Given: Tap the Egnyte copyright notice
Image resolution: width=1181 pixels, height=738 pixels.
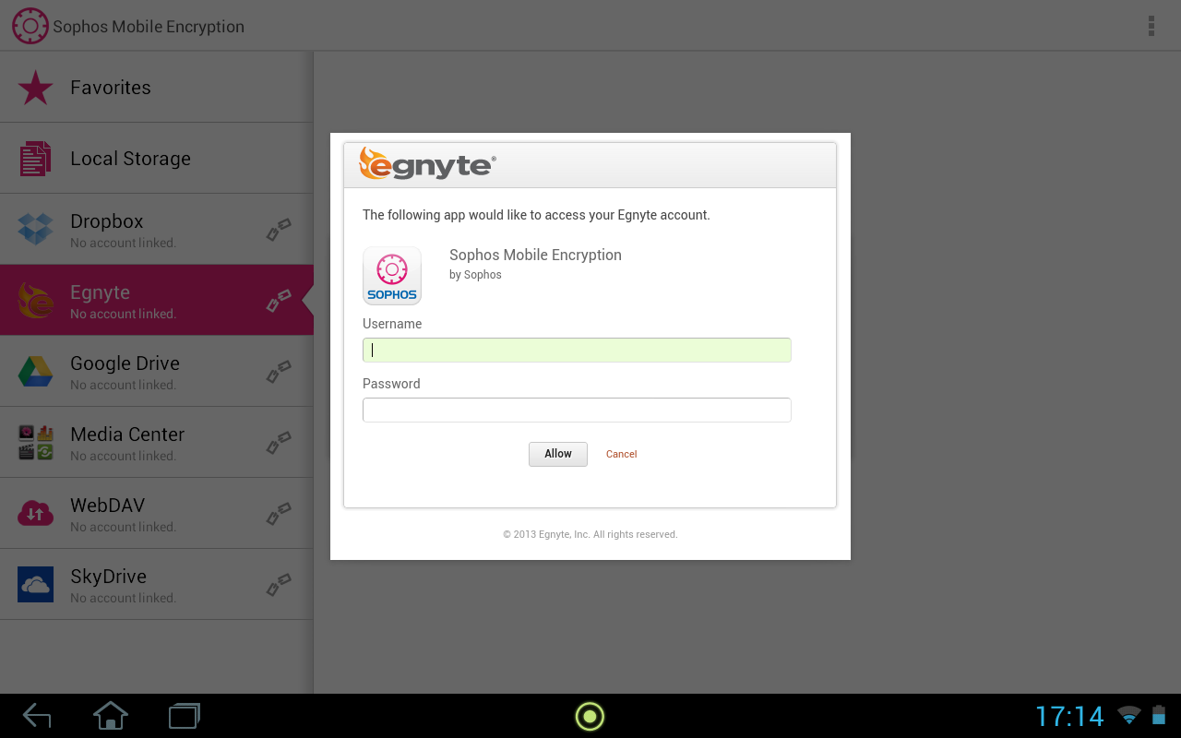Looking at the screenshot, I should click(590, 534).
